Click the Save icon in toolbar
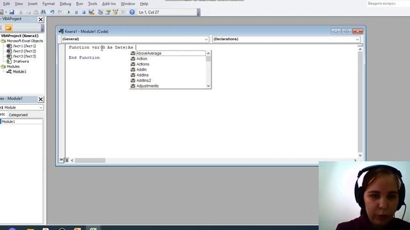Image resolution: width=410 pixels, height=230 pixels. click(12, 12)
